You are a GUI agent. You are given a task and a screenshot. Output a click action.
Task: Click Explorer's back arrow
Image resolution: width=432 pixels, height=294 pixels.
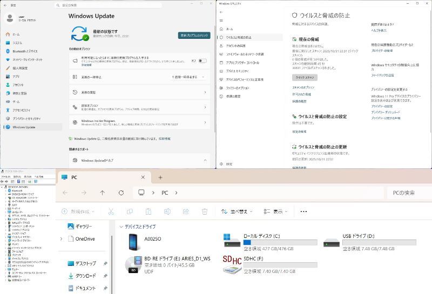point(65,193)
